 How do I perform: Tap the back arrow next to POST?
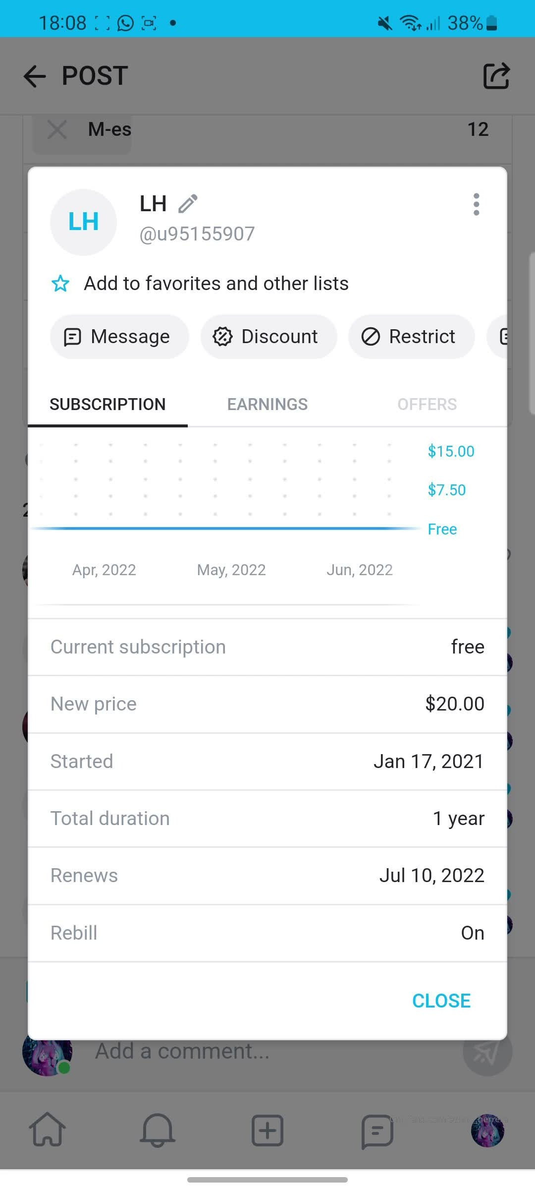point(35,76)
